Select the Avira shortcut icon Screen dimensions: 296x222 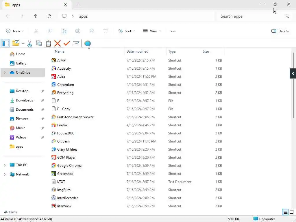[x=53, y=76]
